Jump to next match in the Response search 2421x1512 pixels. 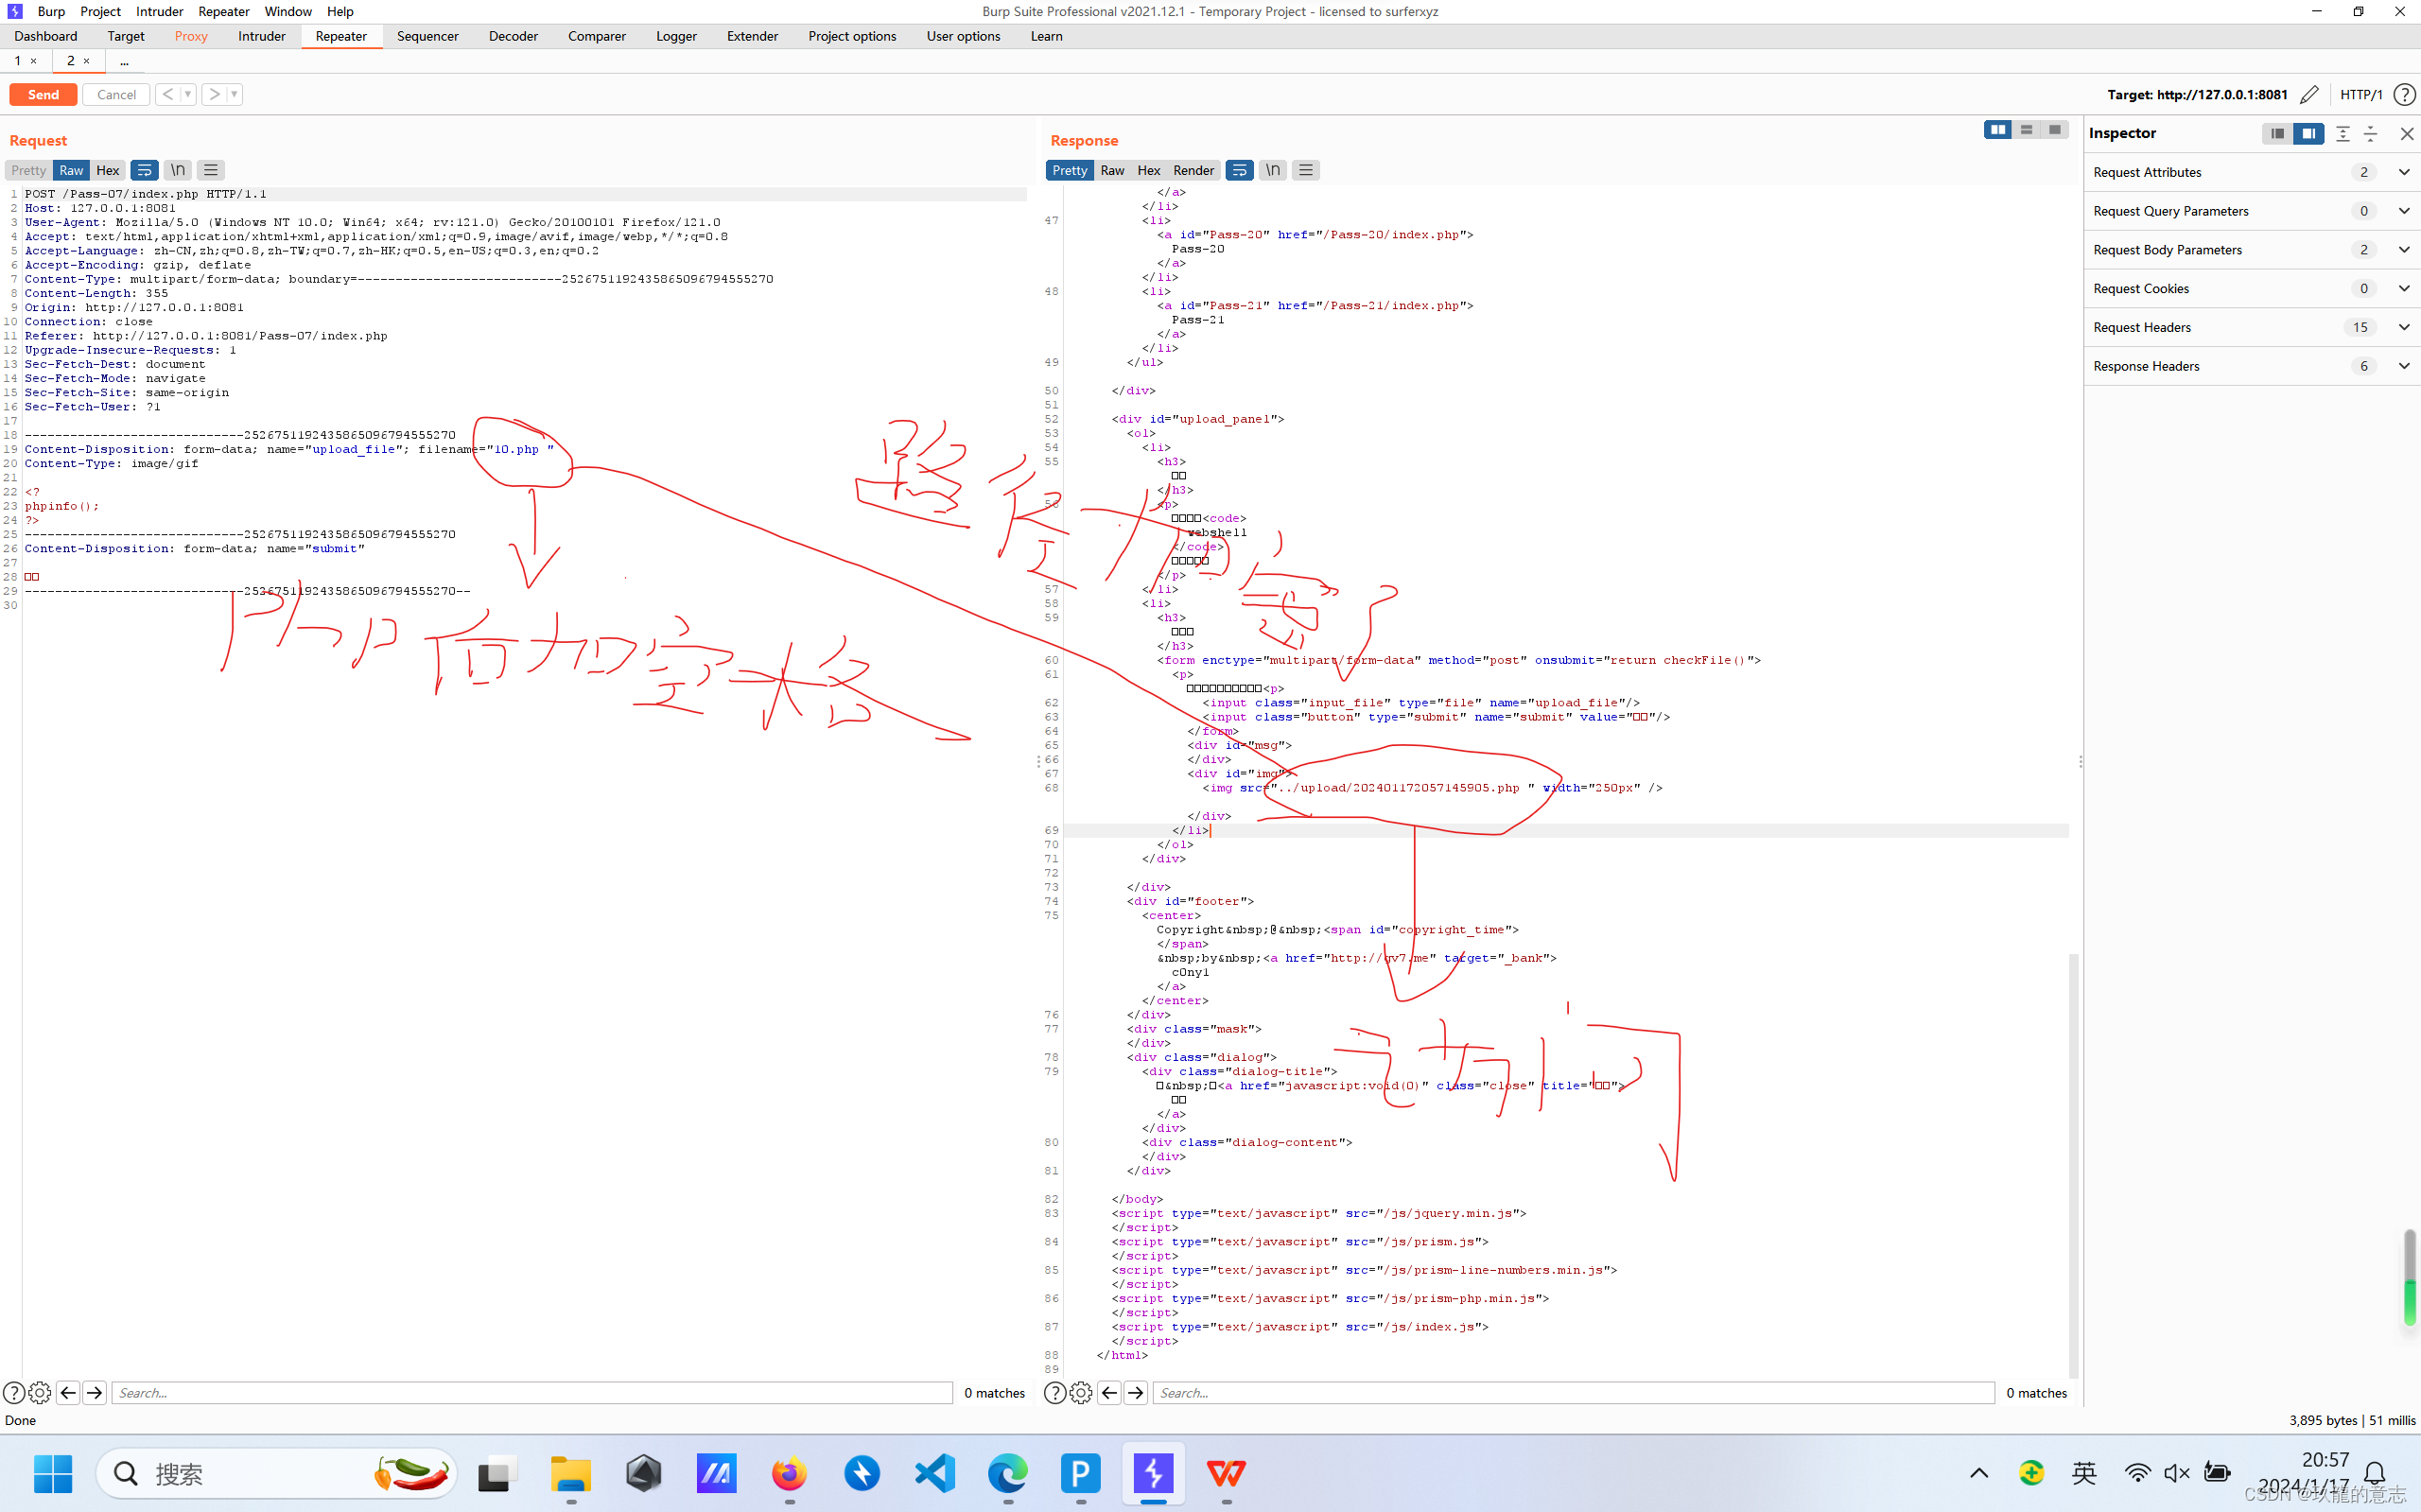click(1136, 1392)
